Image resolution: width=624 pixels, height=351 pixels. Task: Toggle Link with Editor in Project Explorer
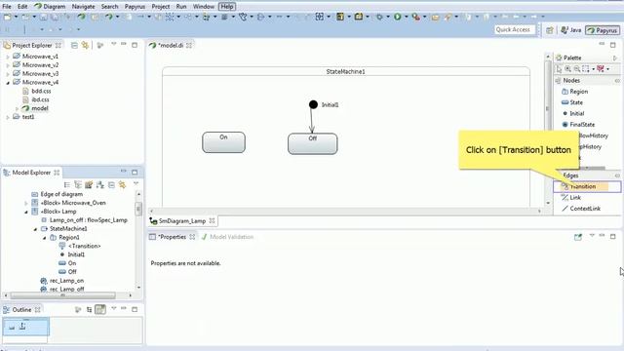click(x=85, y=46)
